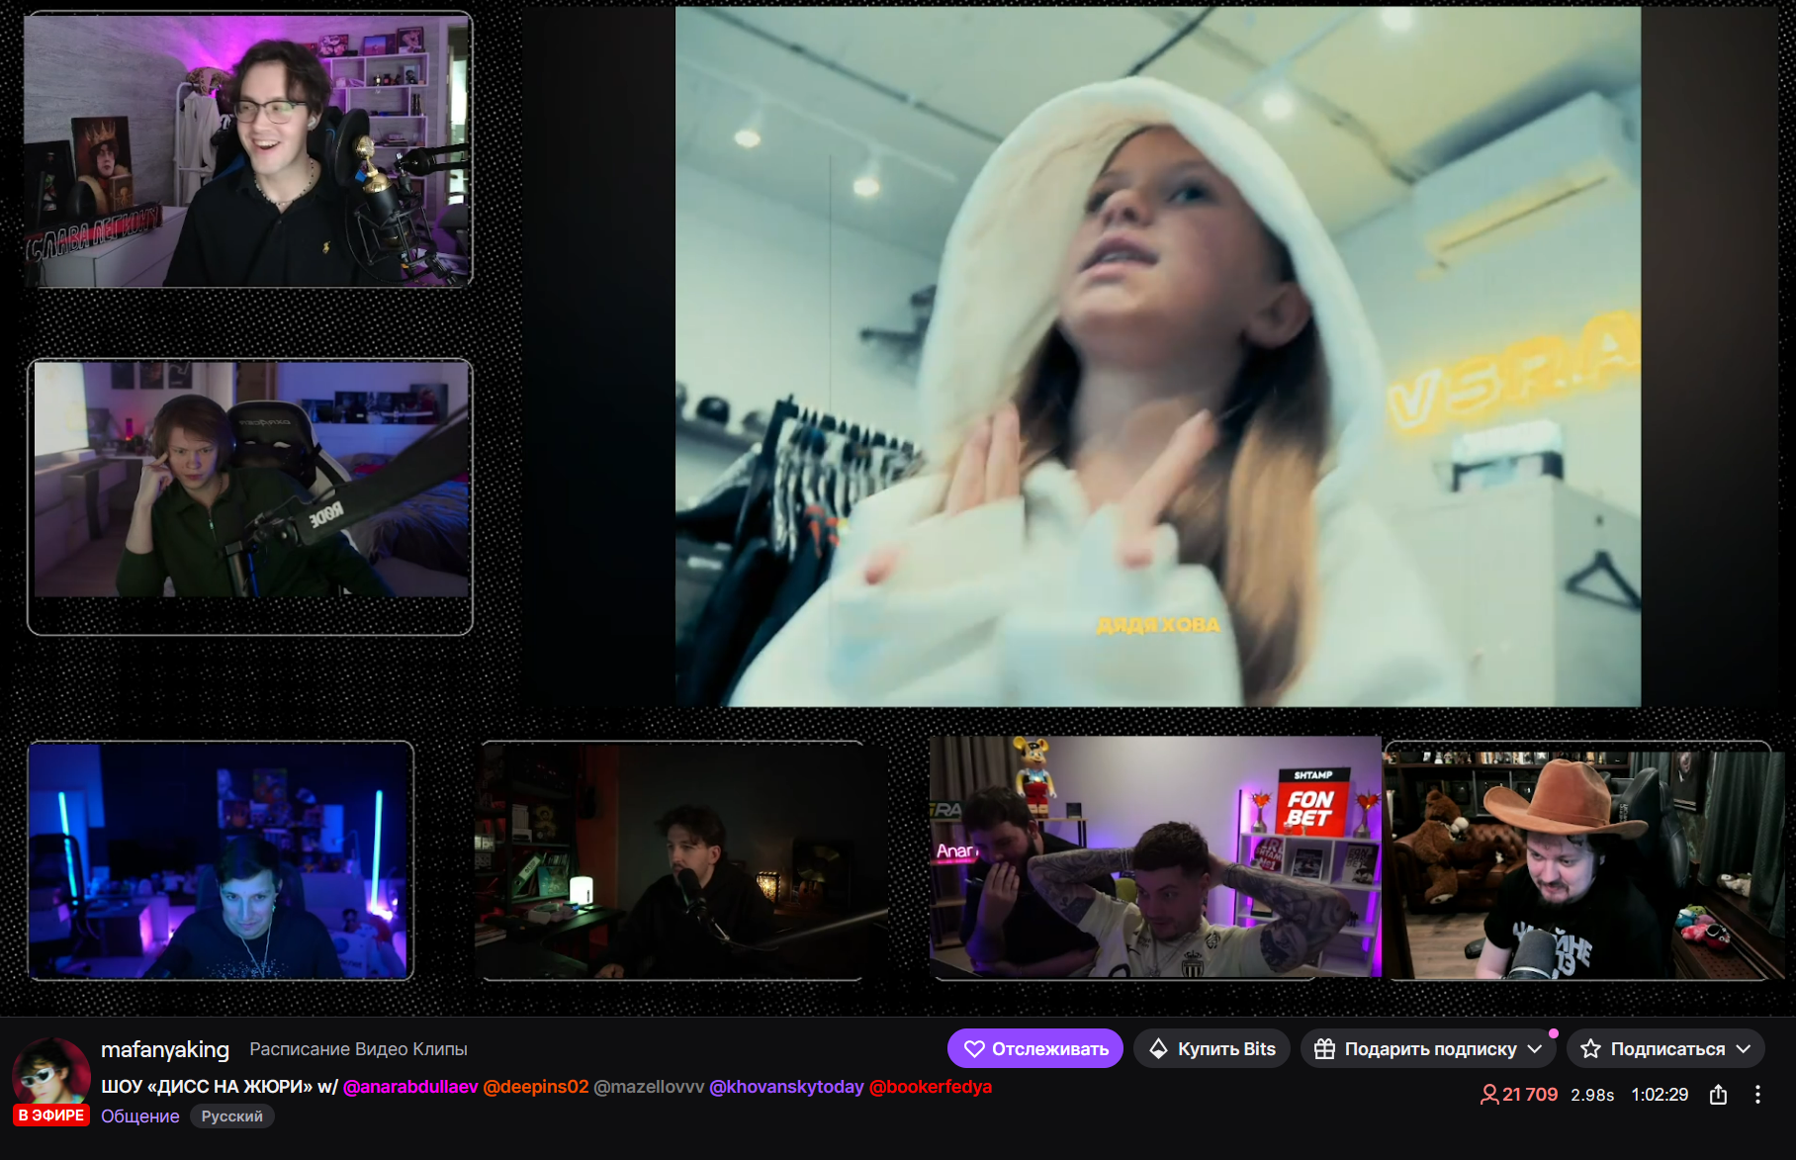Open the Подарить подписку gift dropdown
This screenshot has height=1160, width=1796.
[x=1428, y=1048]
